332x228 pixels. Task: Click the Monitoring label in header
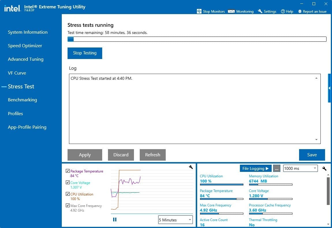pos(245,12)
